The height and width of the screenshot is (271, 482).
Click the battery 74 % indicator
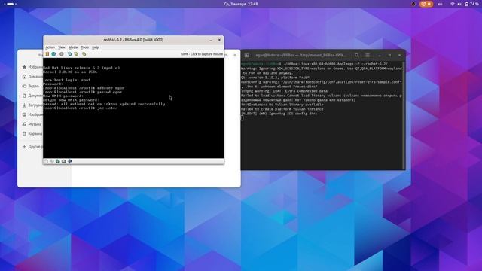(x=471, y=4)
